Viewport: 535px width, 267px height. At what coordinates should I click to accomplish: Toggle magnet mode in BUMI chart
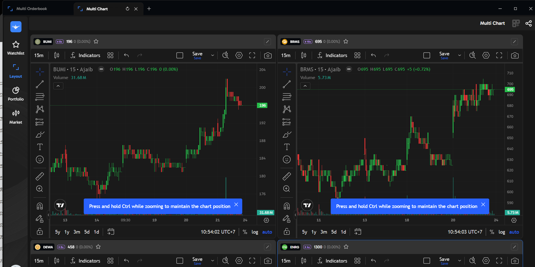40,206
